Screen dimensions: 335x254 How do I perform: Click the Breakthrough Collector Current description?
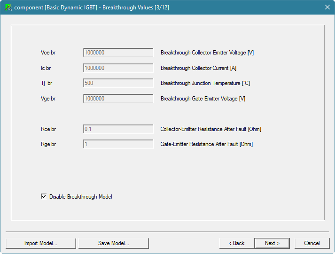pos(198,68)
